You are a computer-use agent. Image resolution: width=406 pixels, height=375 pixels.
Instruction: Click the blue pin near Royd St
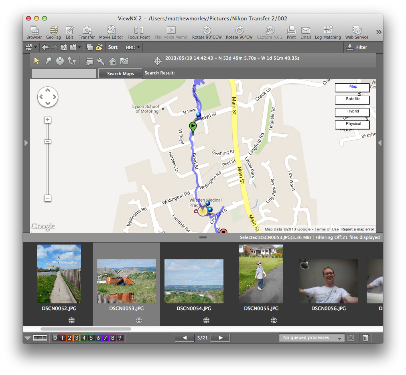[x=199, y=115]
